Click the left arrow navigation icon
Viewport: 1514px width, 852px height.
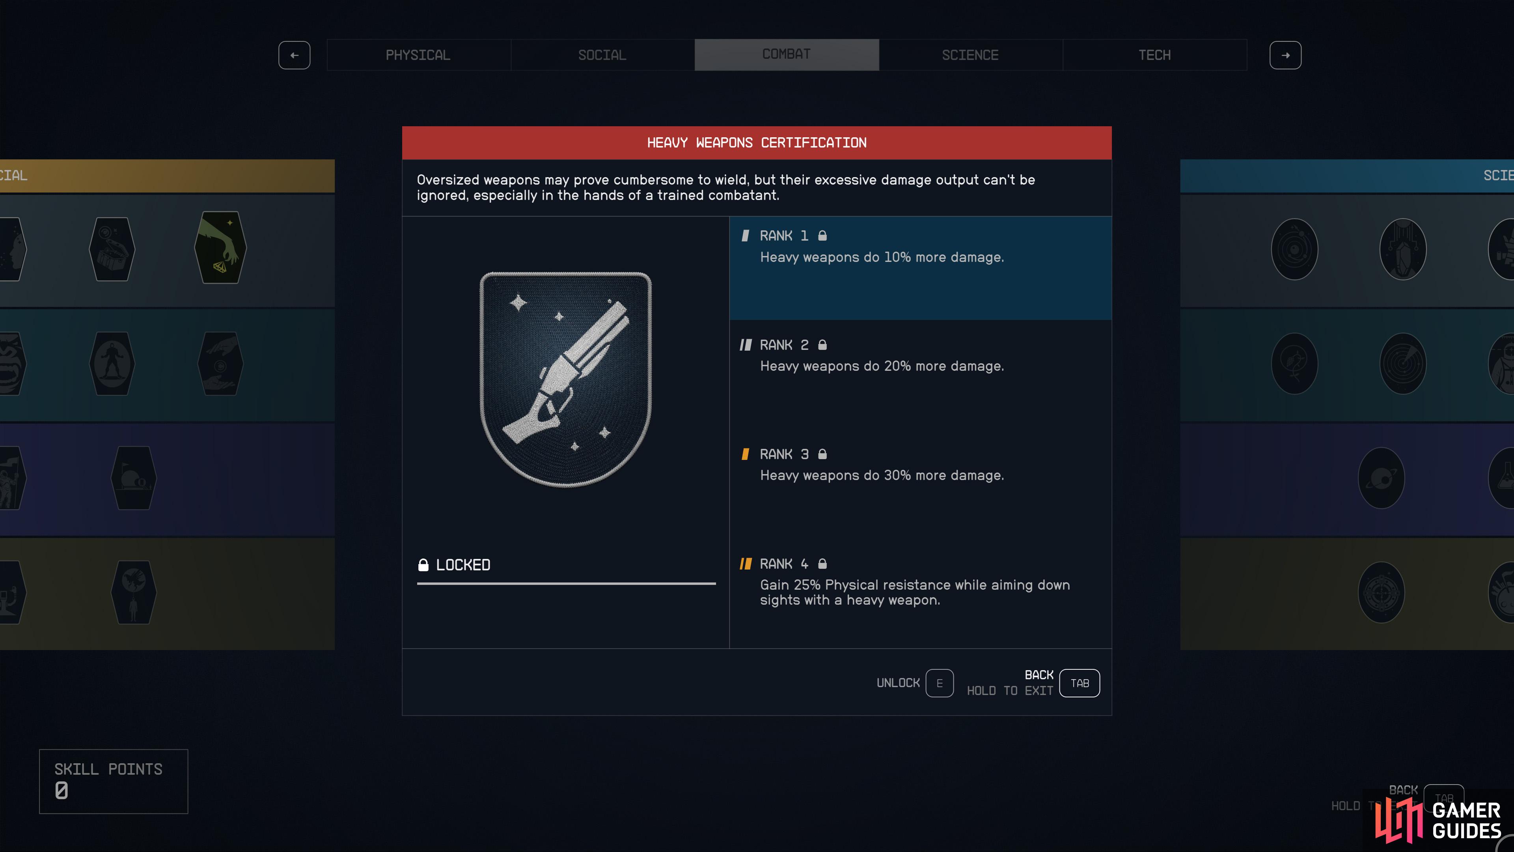[x=295, y=55]
